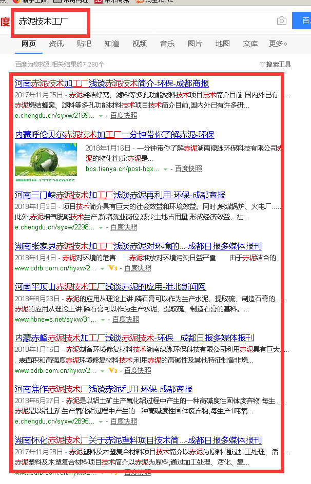Click URL bbs.tianya.cn/post-hqx...
The width and height of the screenshot is (311, 484).
tap(123, 169)
